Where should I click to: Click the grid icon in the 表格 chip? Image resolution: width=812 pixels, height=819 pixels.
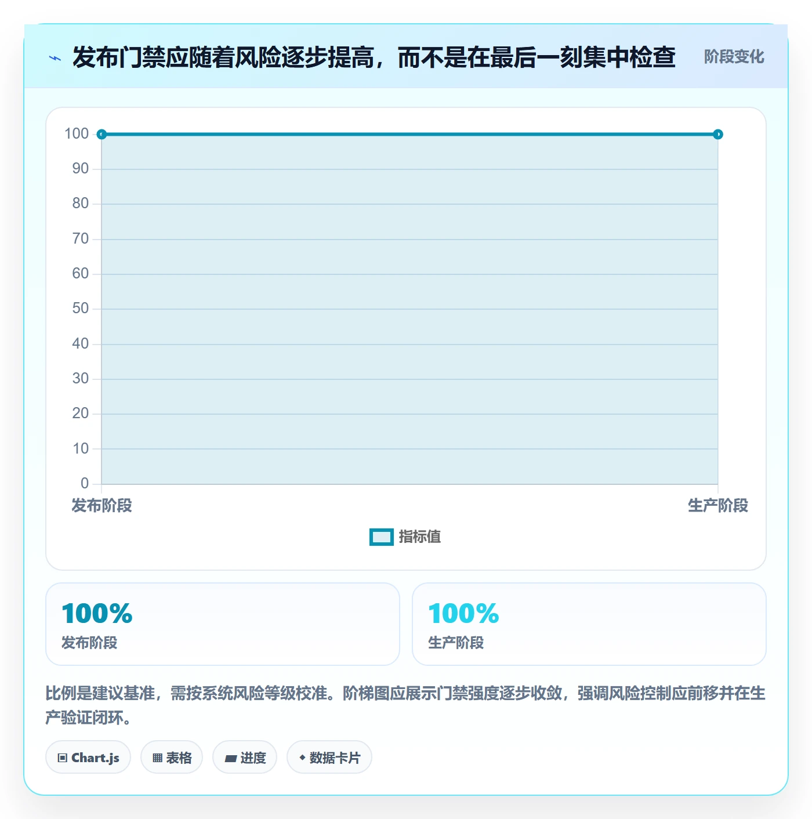point(157,758)
